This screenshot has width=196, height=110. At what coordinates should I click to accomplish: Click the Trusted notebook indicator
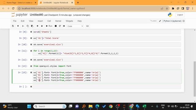click(153, 21)
